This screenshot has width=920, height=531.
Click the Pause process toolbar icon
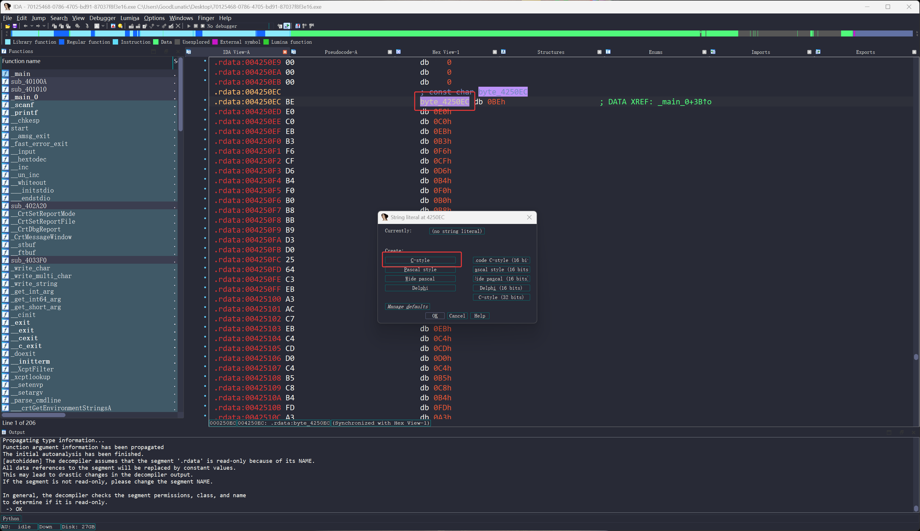click(196, 26)
